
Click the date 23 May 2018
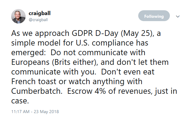pos(46,112)
